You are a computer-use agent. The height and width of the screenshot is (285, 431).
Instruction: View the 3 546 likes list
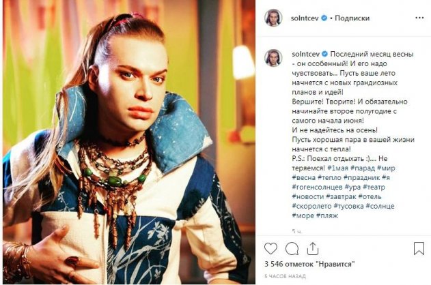pyautogui.click(x=309, y=264)
